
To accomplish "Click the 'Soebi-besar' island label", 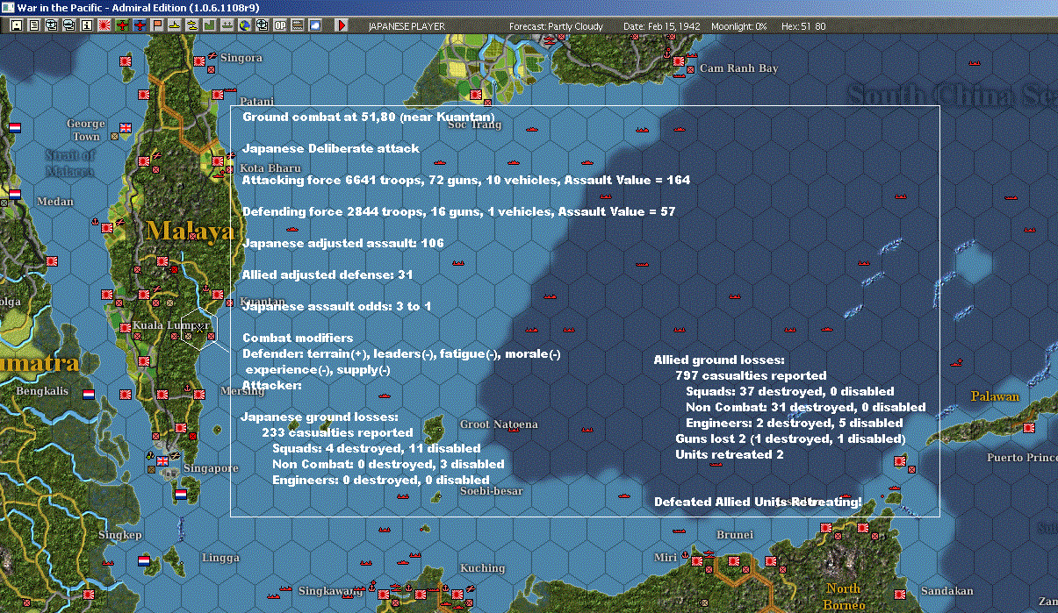I will pyautogui.click(x=492, y=491).
